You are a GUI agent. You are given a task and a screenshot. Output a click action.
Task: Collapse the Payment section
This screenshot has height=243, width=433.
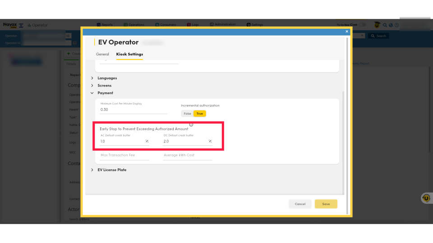[x=92, y=93]
